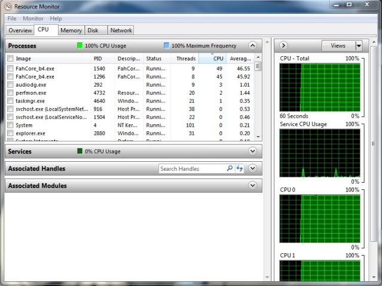Click the CPU 0 graph
Image resolution: width=382 pixels, height=286 pixels.
[320, 219]
